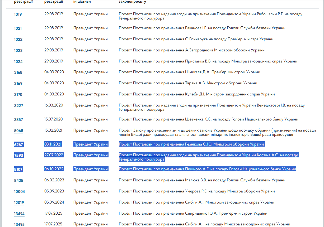Click the title mentioning Рябошапки Р.Г.

coord(210,16)
